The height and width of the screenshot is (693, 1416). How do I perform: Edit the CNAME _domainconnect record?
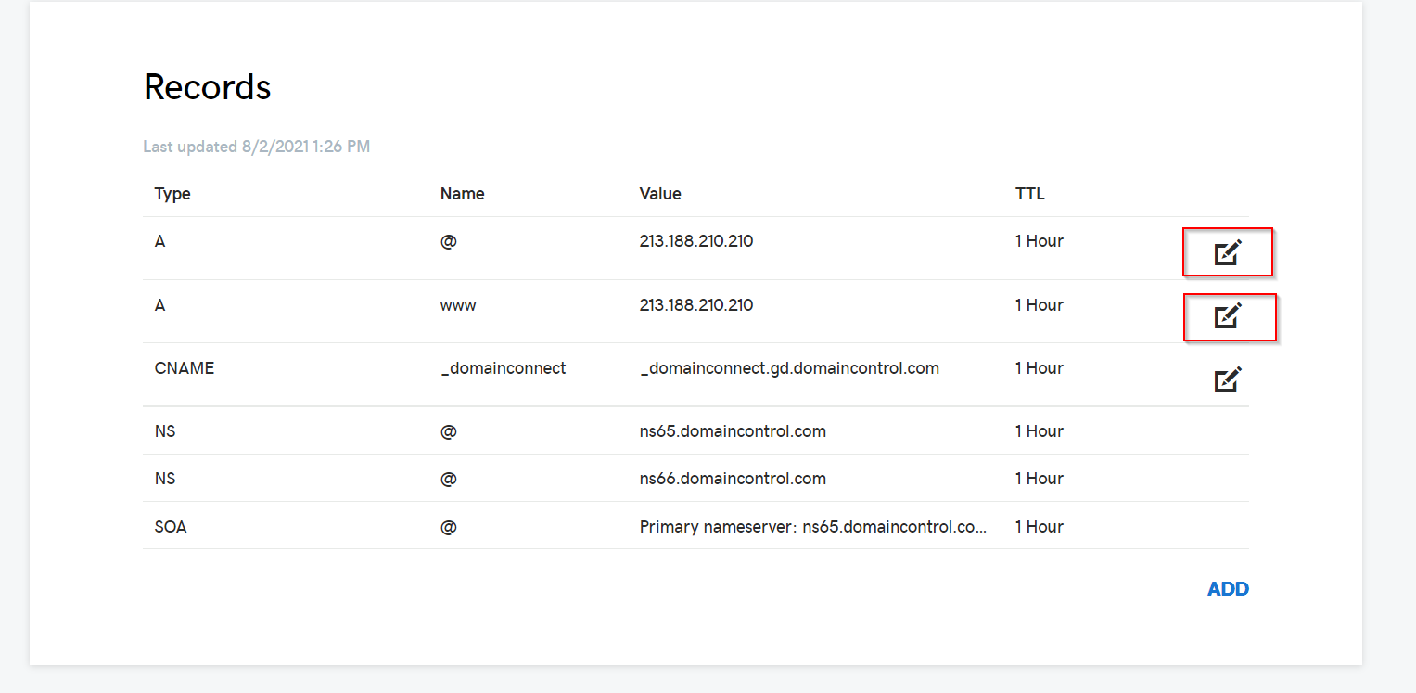click(x=1228, y=379)
